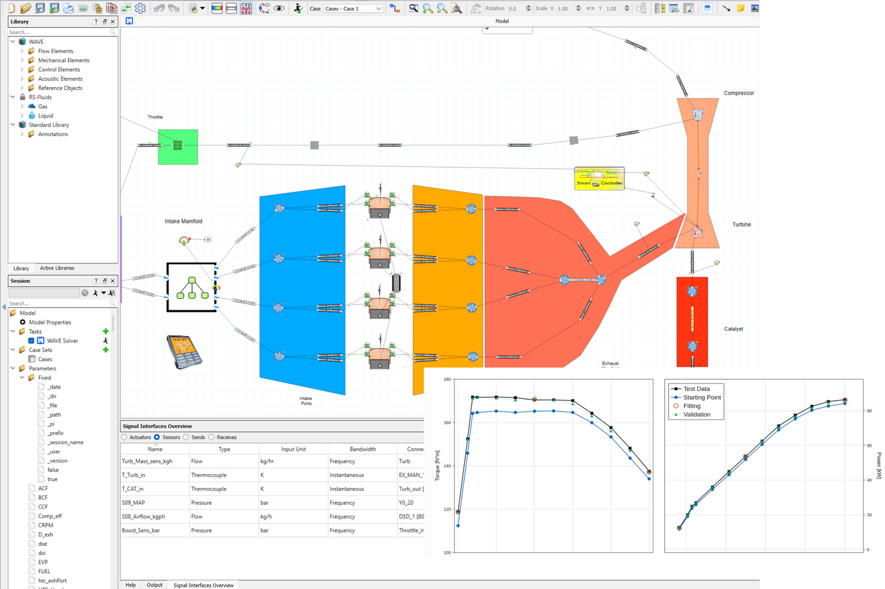Enable the WAVE Solver task checkbox

pos(31,340)
